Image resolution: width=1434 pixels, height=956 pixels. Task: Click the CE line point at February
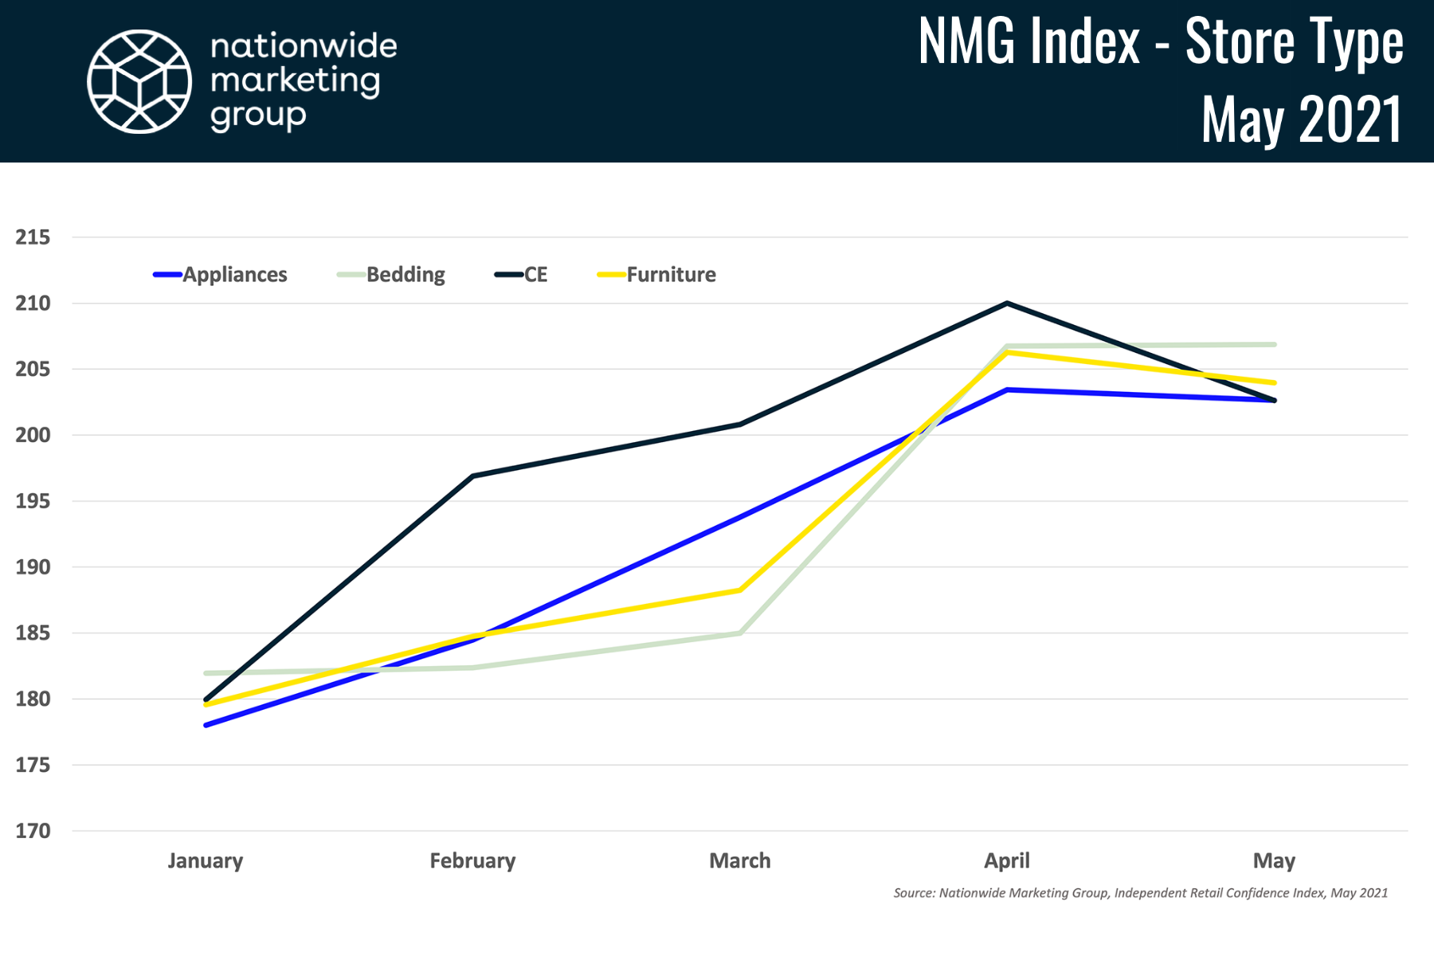[x=473, y=476]
